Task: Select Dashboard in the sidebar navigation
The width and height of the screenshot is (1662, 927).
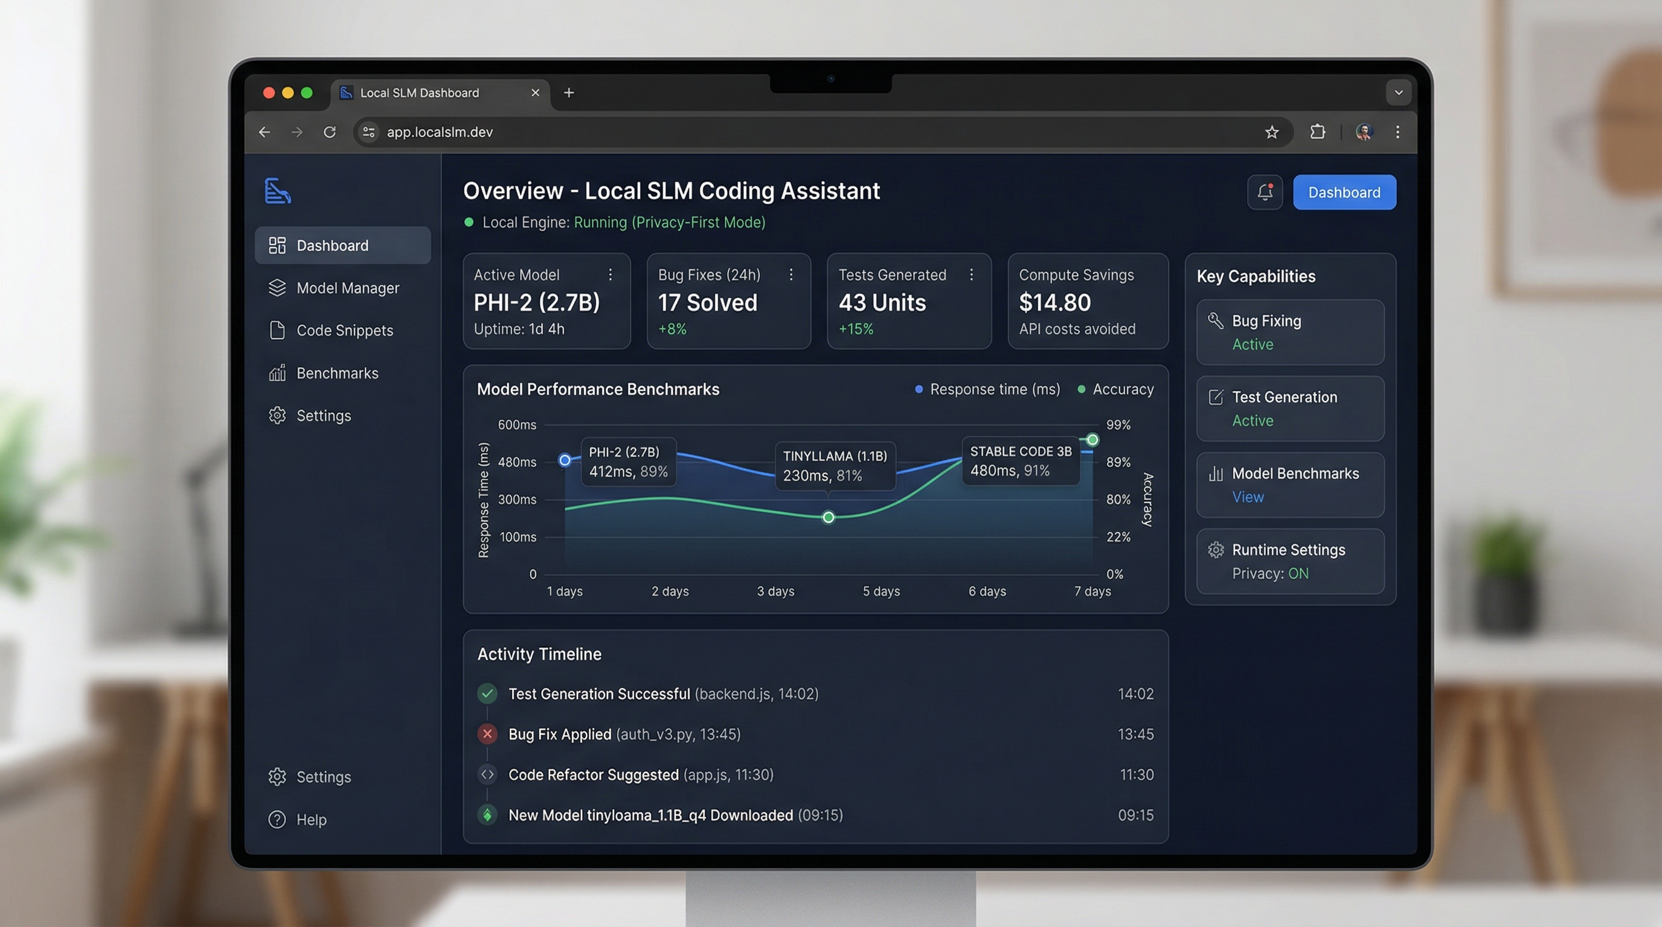Action: tap(332, 245)
